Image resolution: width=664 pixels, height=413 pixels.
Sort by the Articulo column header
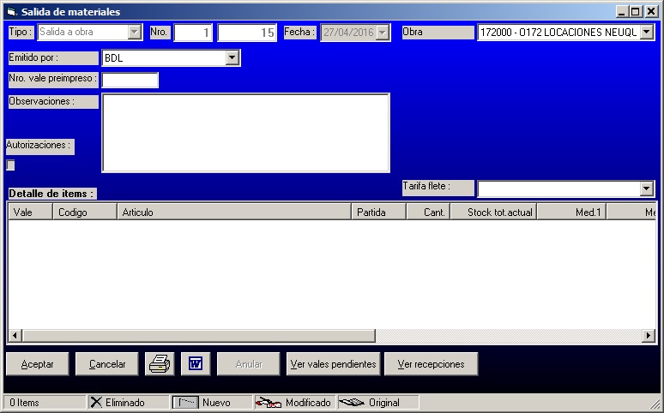pyautogui.click(x=234, y=212)
